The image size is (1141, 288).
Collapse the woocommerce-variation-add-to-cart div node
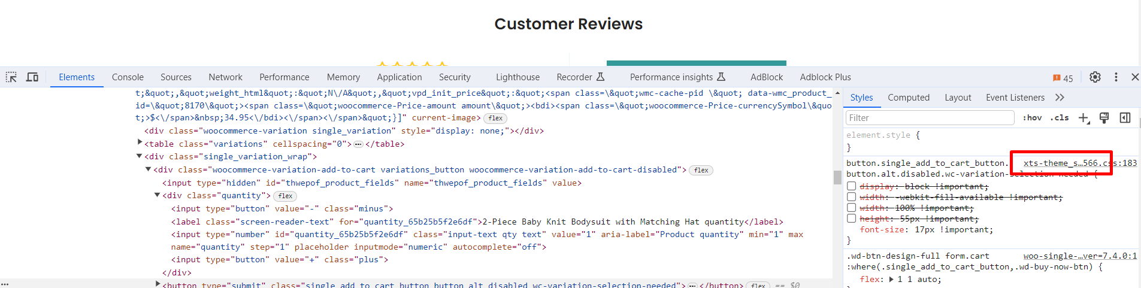point(148,169)
